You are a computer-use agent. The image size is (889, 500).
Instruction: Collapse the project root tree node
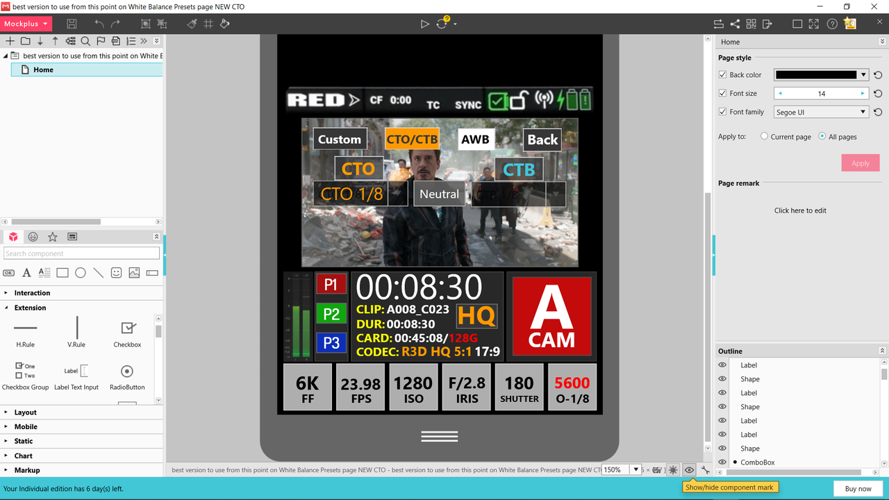coord(6,56)
